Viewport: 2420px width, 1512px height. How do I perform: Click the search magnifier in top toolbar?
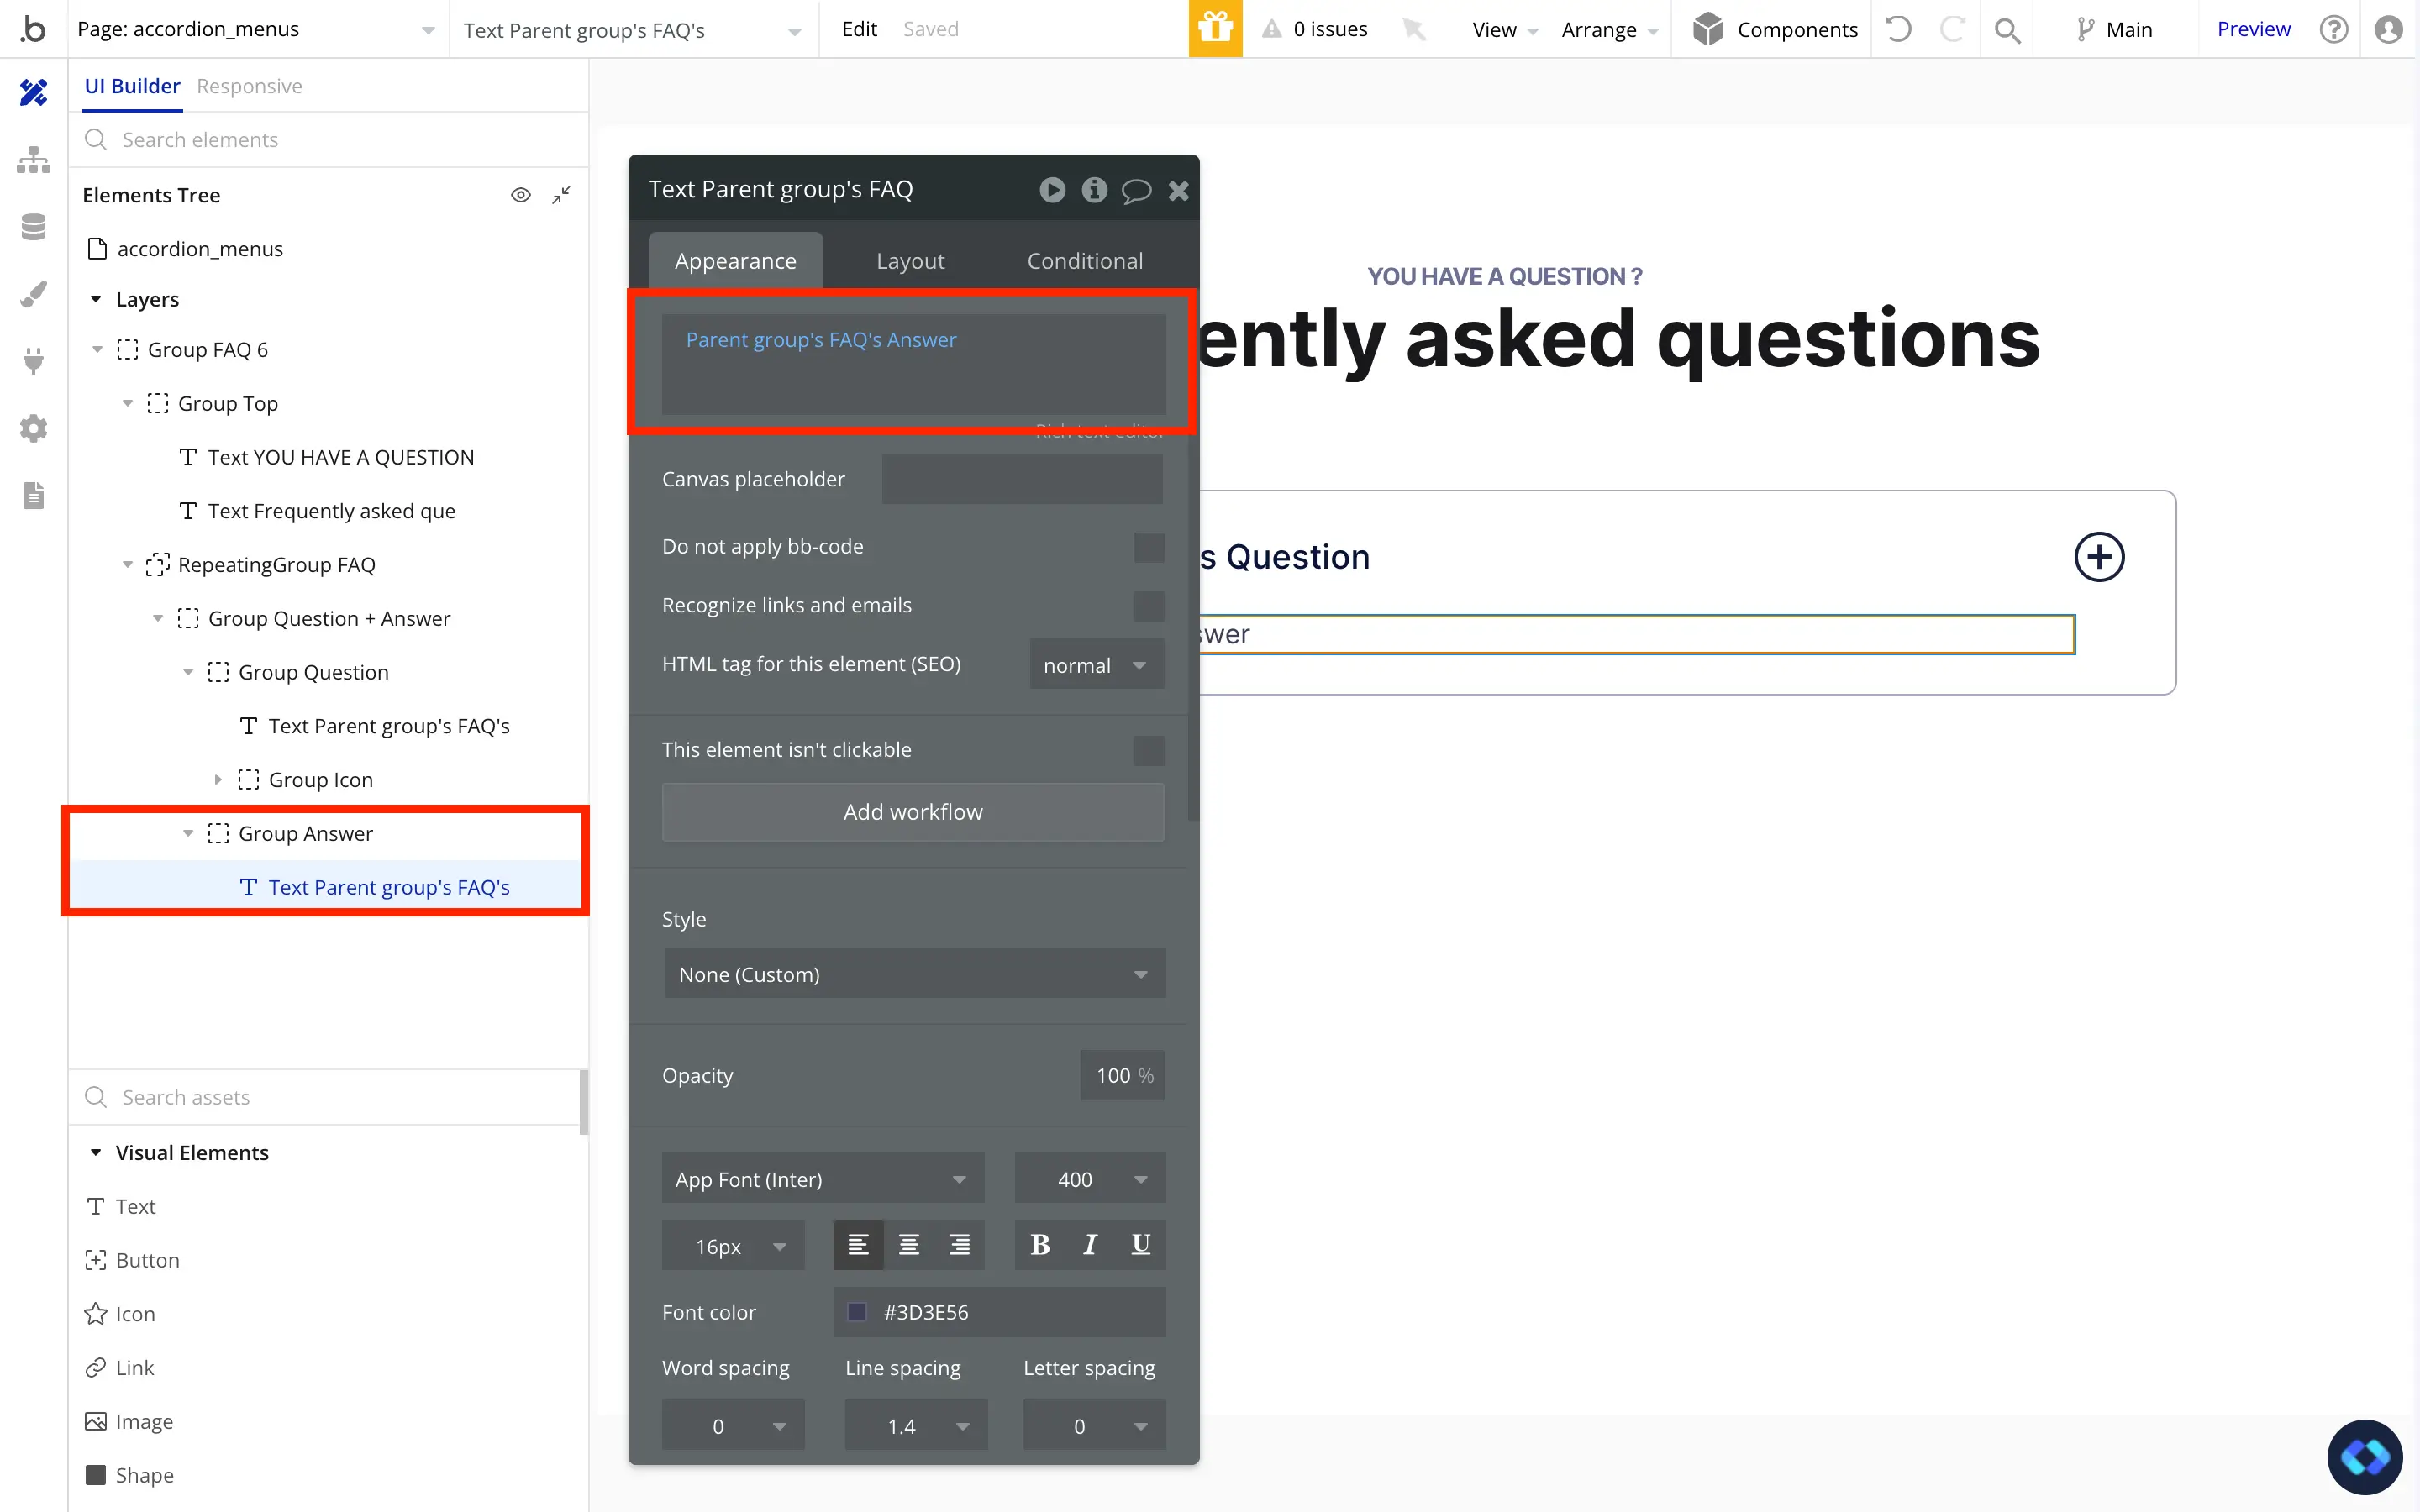coord(2006,30)
